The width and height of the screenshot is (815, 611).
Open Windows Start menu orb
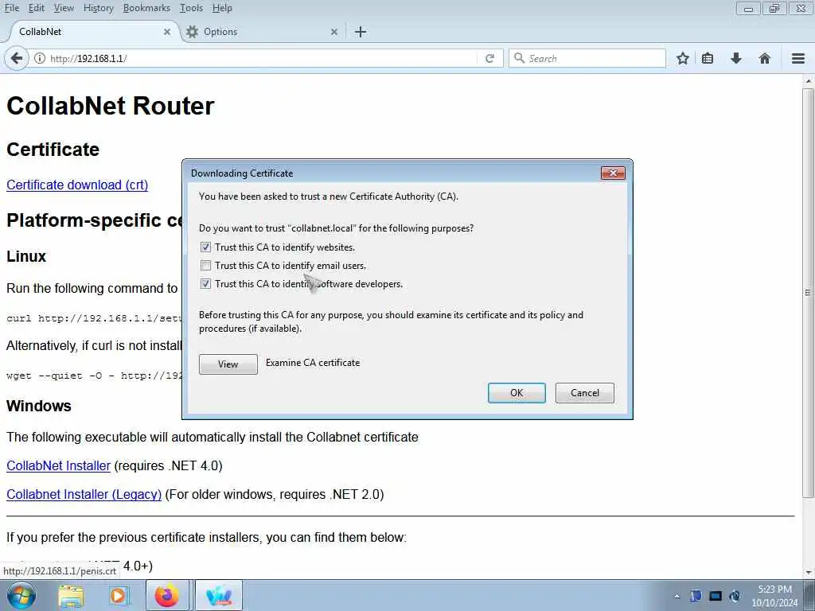21,595
